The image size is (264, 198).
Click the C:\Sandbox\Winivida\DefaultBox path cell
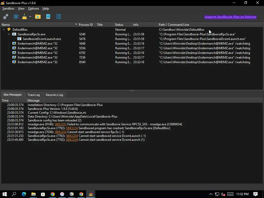click(x=182, y=30)
